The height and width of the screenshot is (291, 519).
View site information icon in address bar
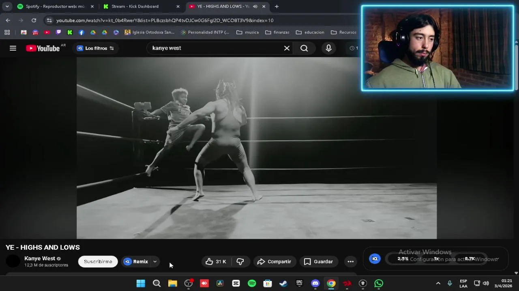49,20
